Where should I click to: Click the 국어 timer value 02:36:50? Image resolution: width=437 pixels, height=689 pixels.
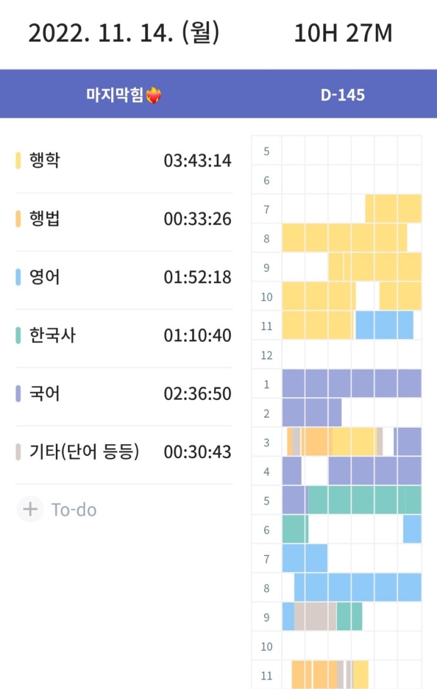click(x=198, y=394)
